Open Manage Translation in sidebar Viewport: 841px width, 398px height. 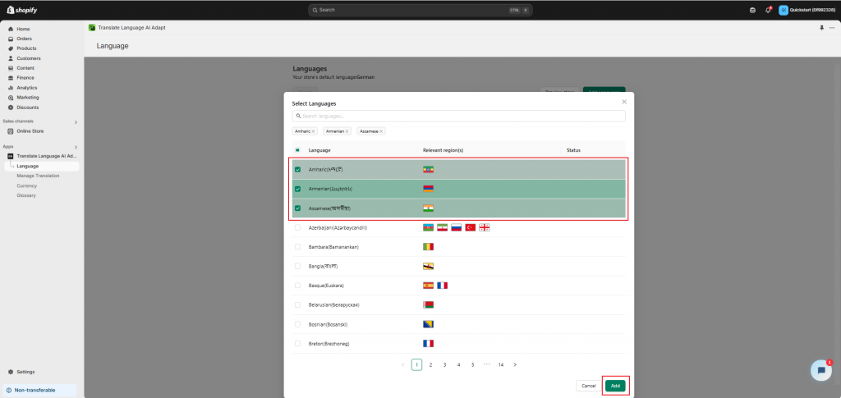tap(38, 176)
